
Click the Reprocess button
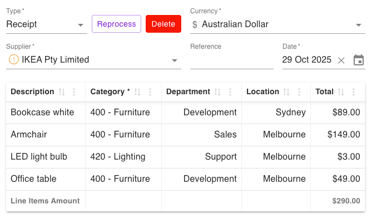(x=116, y=24)
